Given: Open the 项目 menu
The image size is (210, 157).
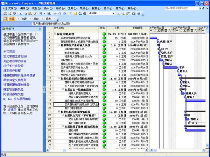Looking at the screenshot, I should coord(84,8).
